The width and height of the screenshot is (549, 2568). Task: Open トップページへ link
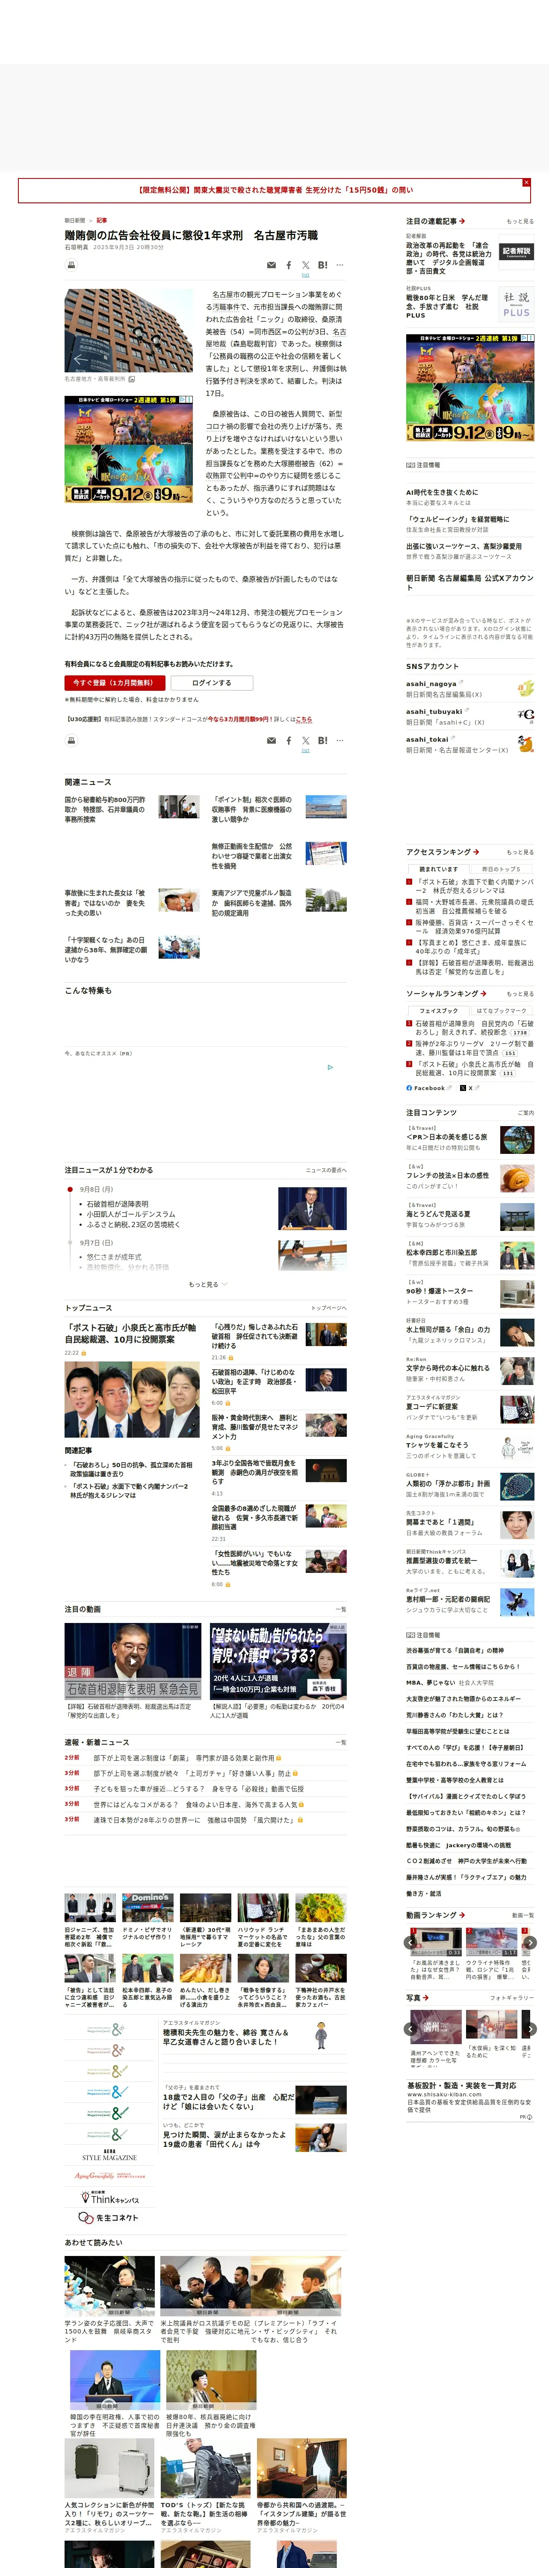tap(329, 1308)
